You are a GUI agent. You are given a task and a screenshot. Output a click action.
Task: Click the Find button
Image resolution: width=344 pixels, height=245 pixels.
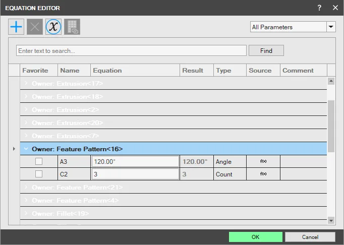[266, 51]
